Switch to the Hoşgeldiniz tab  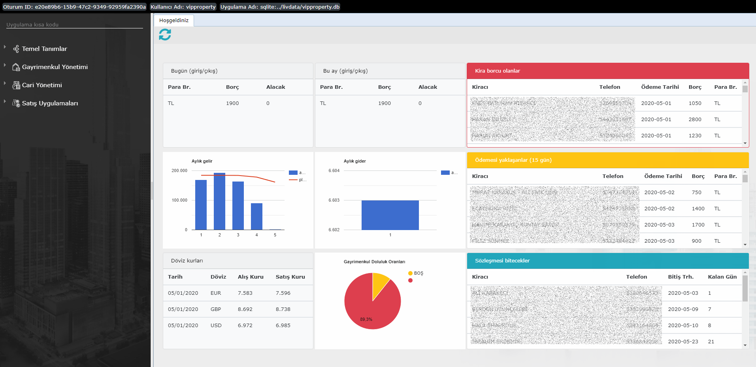click(174, 20)
